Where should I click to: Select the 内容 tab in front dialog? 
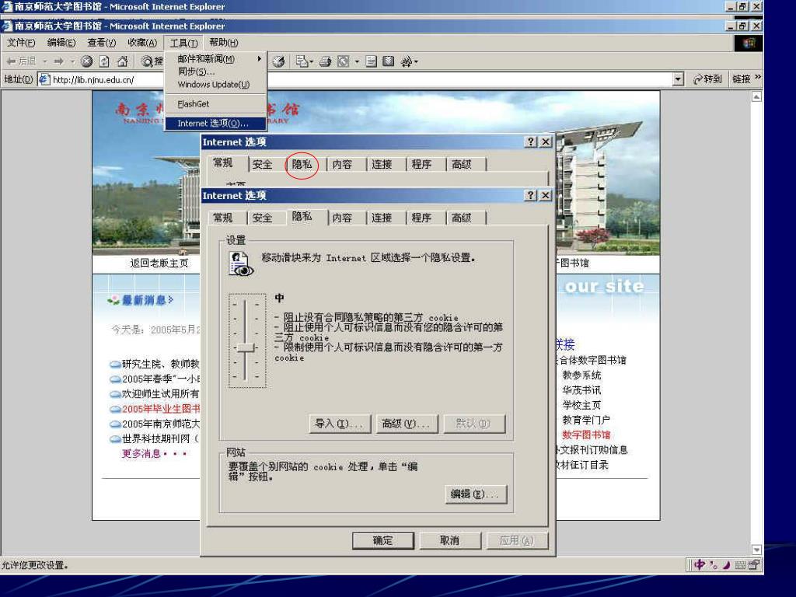pos(342,218)
